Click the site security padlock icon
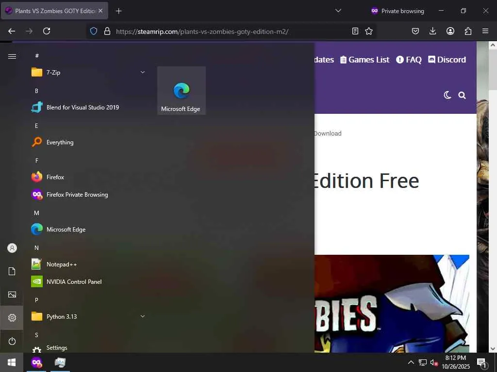497x372 pixels. coord(107,31)
